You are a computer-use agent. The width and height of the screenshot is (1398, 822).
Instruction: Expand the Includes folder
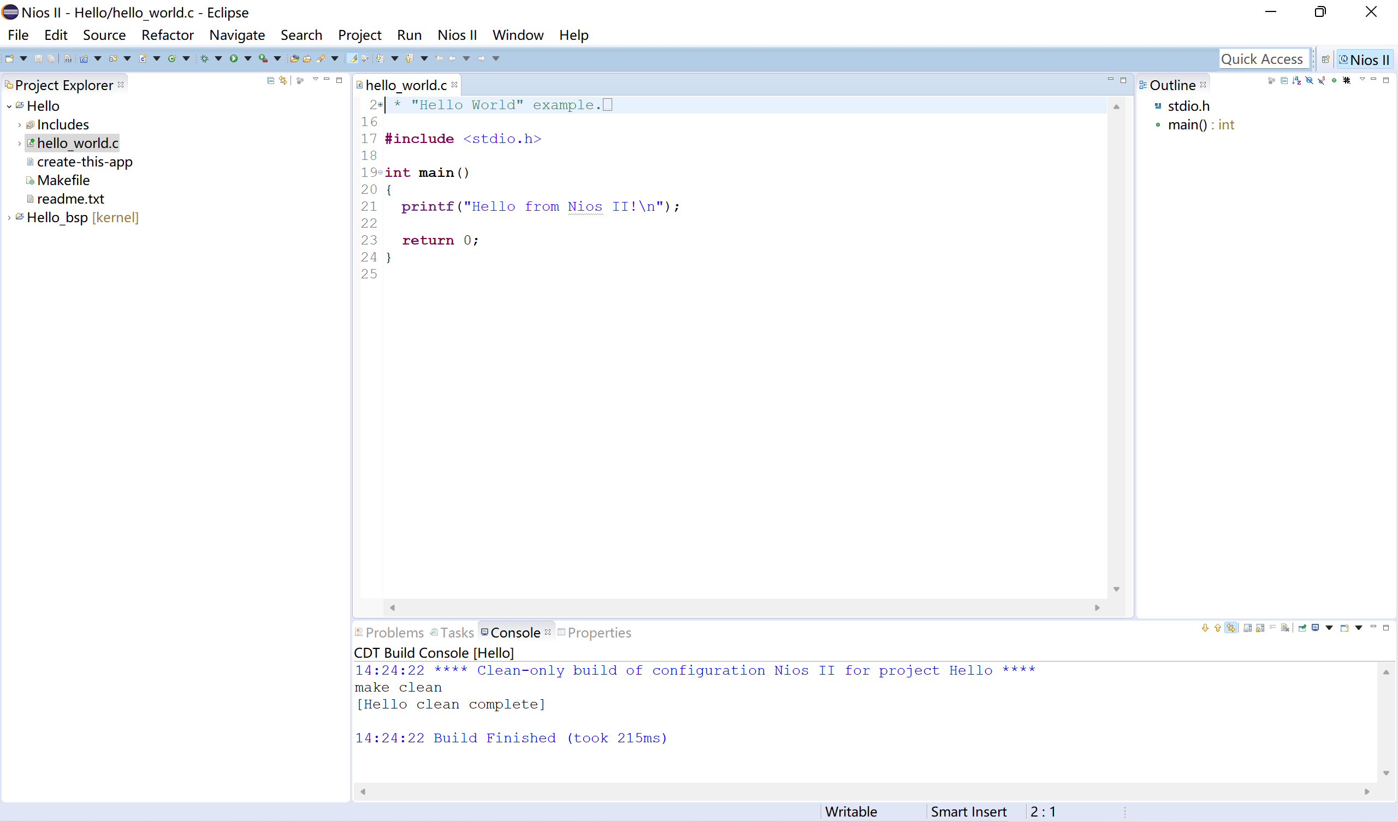[20, 126]
